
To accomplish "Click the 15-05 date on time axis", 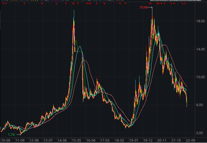I will [76, 140].
